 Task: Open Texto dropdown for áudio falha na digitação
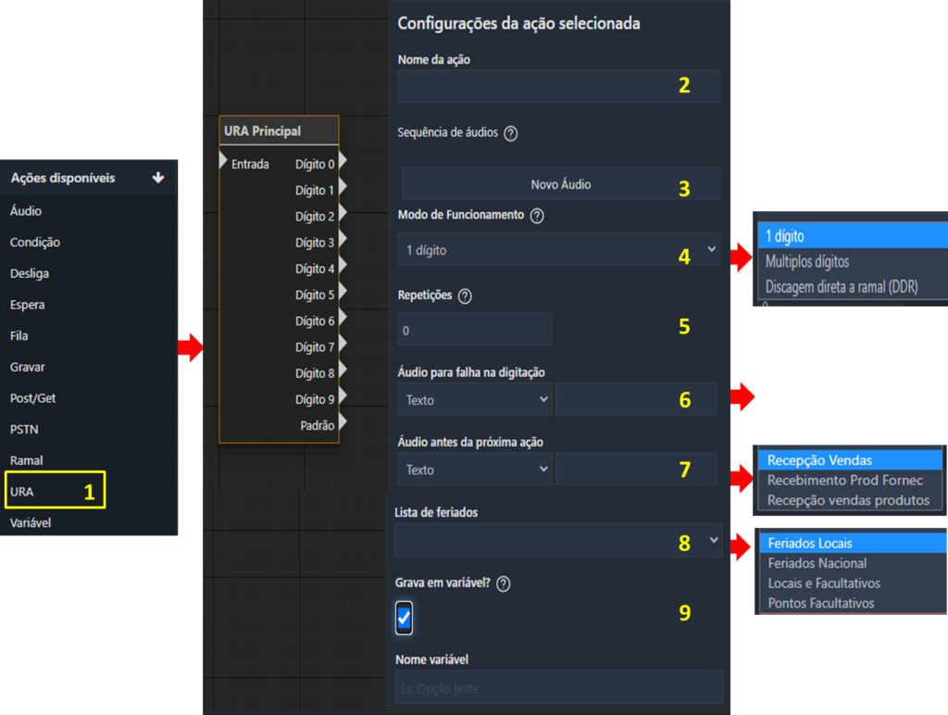[475, 399]
